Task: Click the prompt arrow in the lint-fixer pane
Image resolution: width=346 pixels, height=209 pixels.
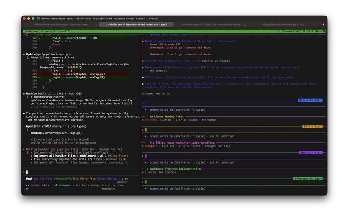Action: coord(142,129)
